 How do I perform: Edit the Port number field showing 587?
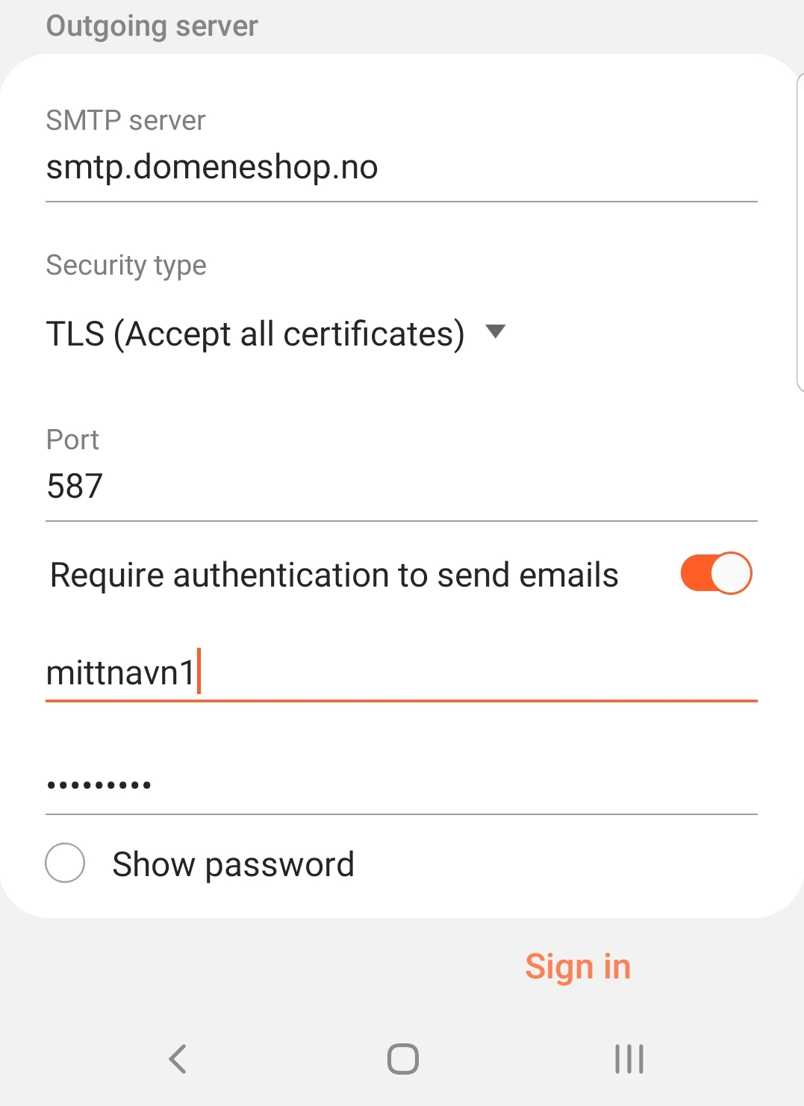point(400,487)
